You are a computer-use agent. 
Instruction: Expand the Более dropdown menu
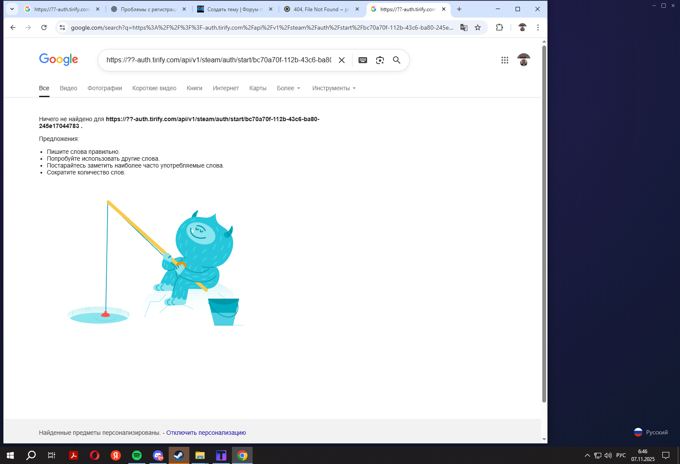click(288, 88)
